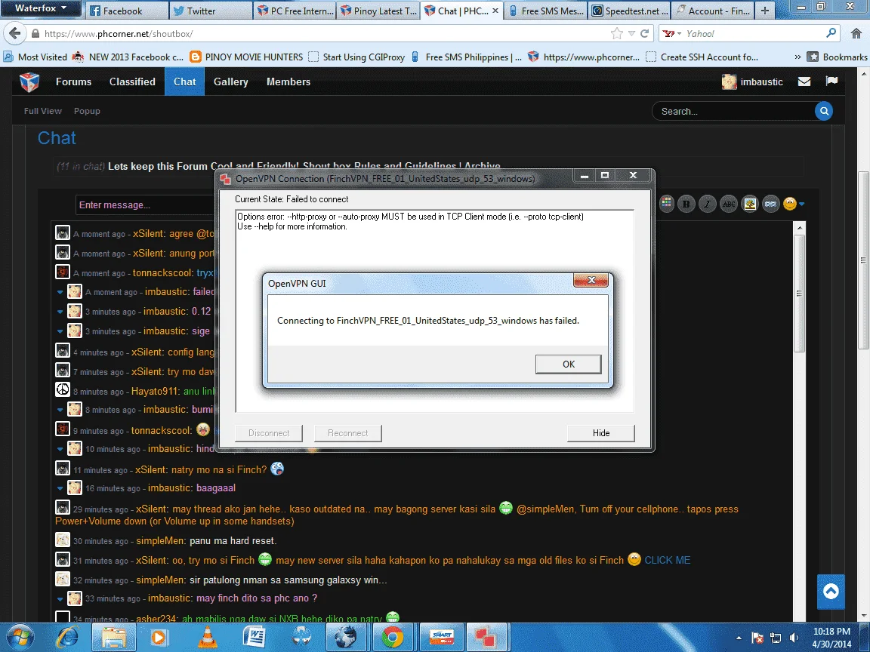Insert an image via chat toolbar
The width and height of the screenshot is (870, 652).
point(750,204)
